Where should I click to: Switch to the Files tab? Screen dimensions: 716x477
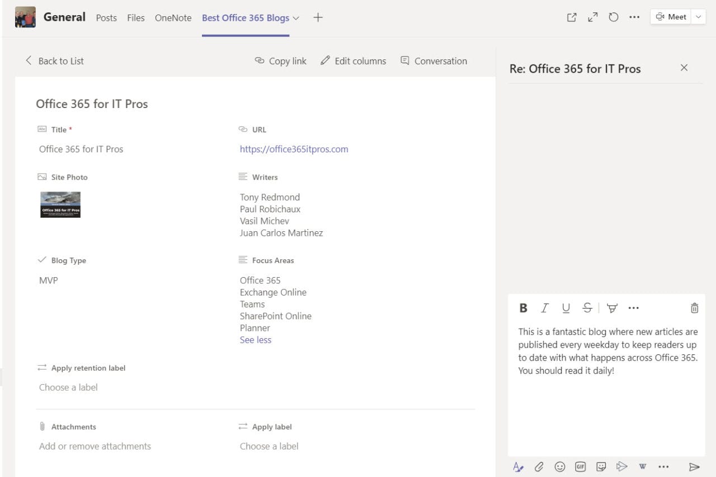click(x=136, y=18)
